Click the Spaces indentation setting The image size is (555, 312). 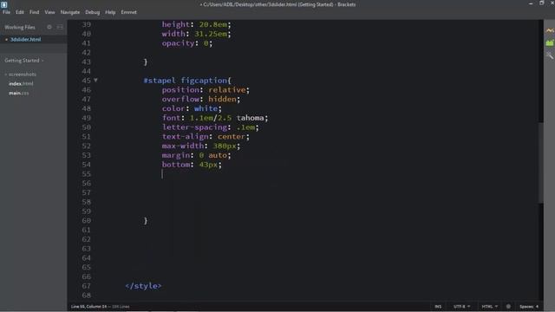click(x=529, y=306)
